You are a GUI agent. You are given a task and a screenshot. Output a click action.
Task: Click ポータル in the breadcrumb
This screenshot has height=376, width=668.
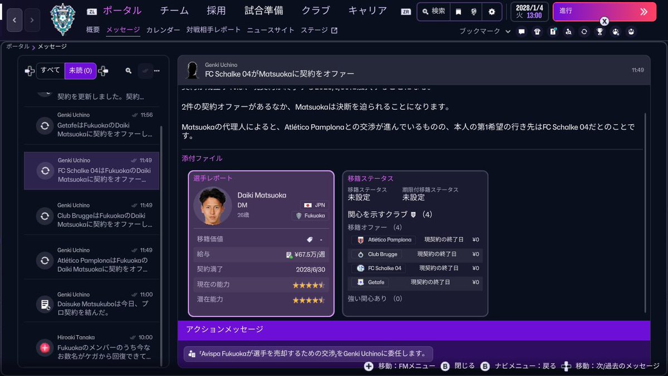pyautogui.click(x=18, y=46)
